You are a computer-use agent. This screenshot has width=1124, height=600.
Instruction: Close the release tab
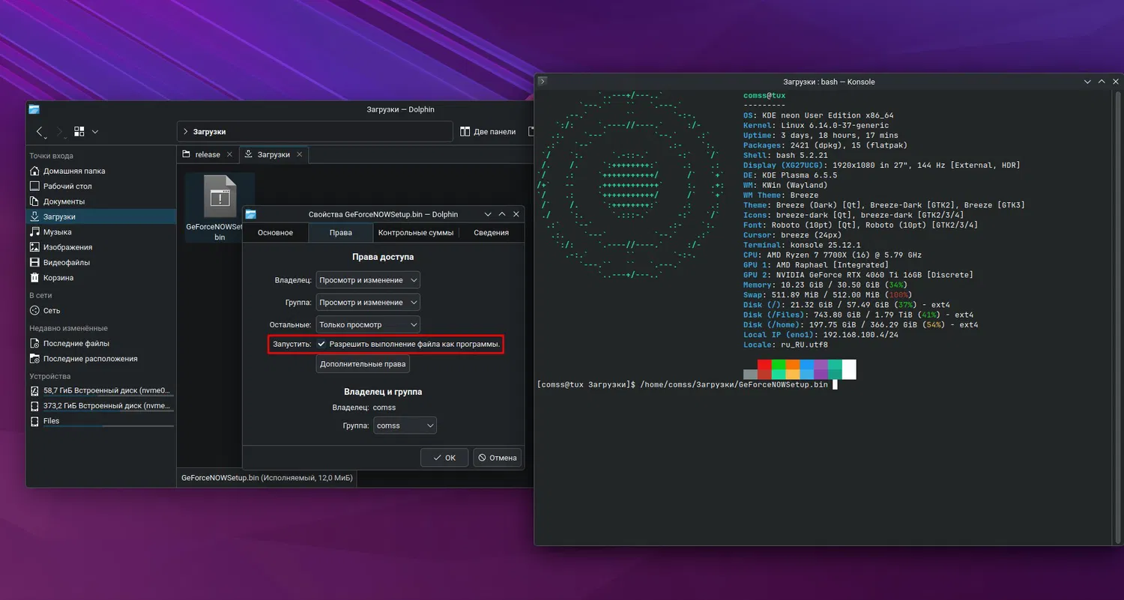coord(230,154)
